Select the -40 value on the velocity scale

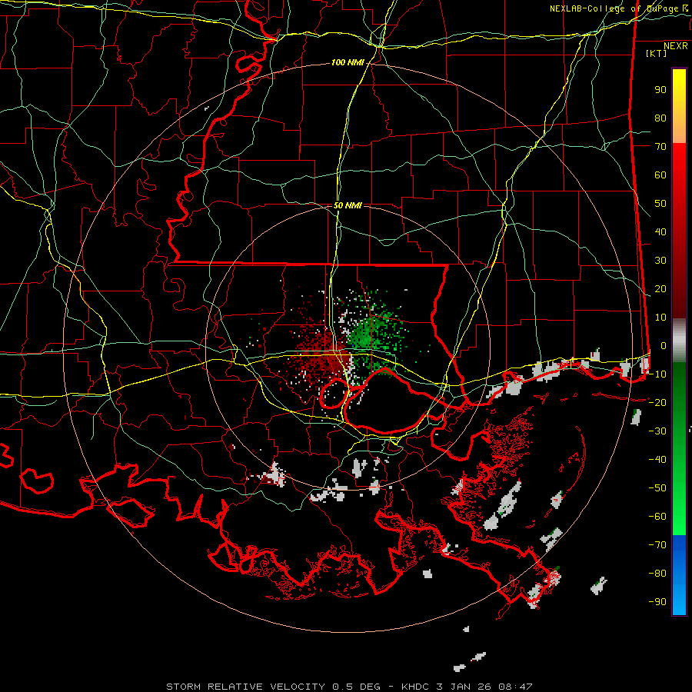[x=657, y=460]
